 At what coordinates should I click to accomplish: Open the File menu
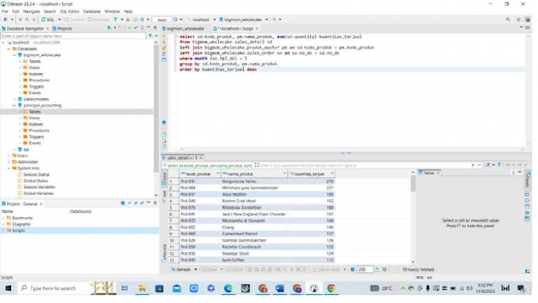[x=5, y=11]
